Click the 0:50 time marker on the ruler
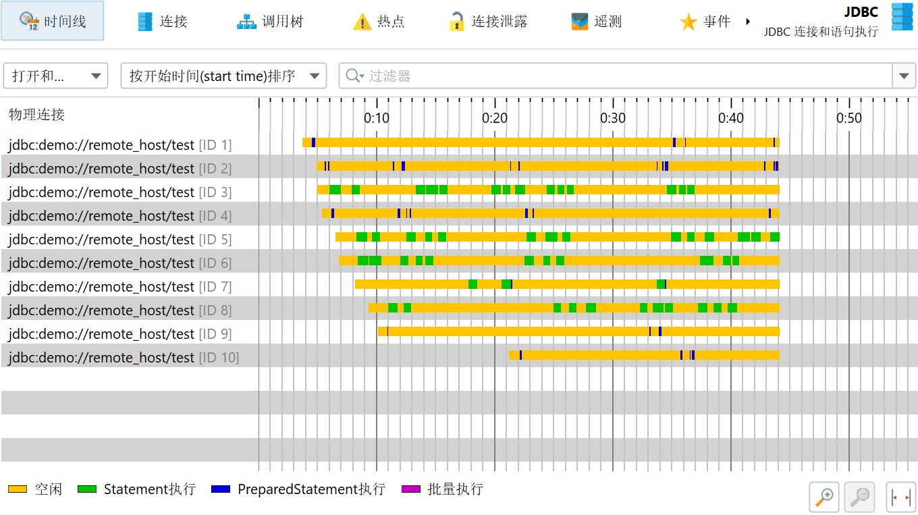918x515 pixels. [849, 118]
